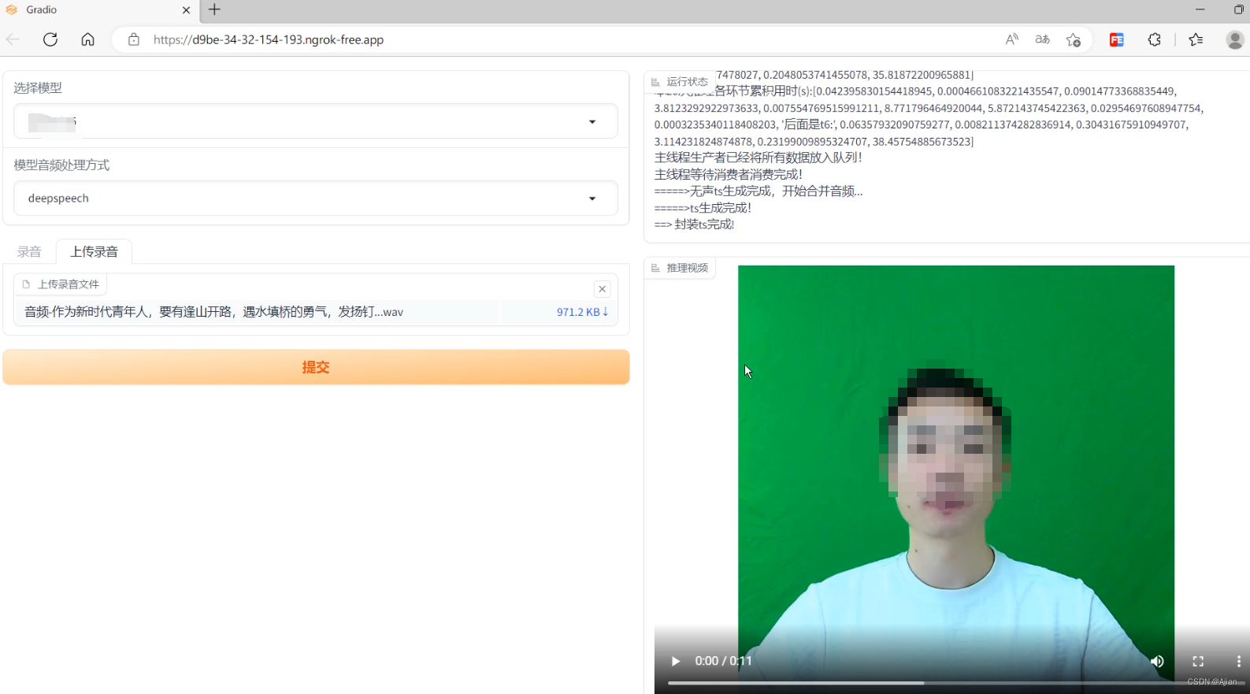Screen dimensions: 1250x694
Task: Open the favorites list icon
Action: 1196,39
